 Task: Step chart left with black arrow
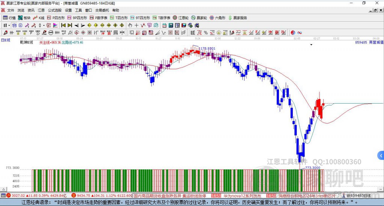pos(76,25)
